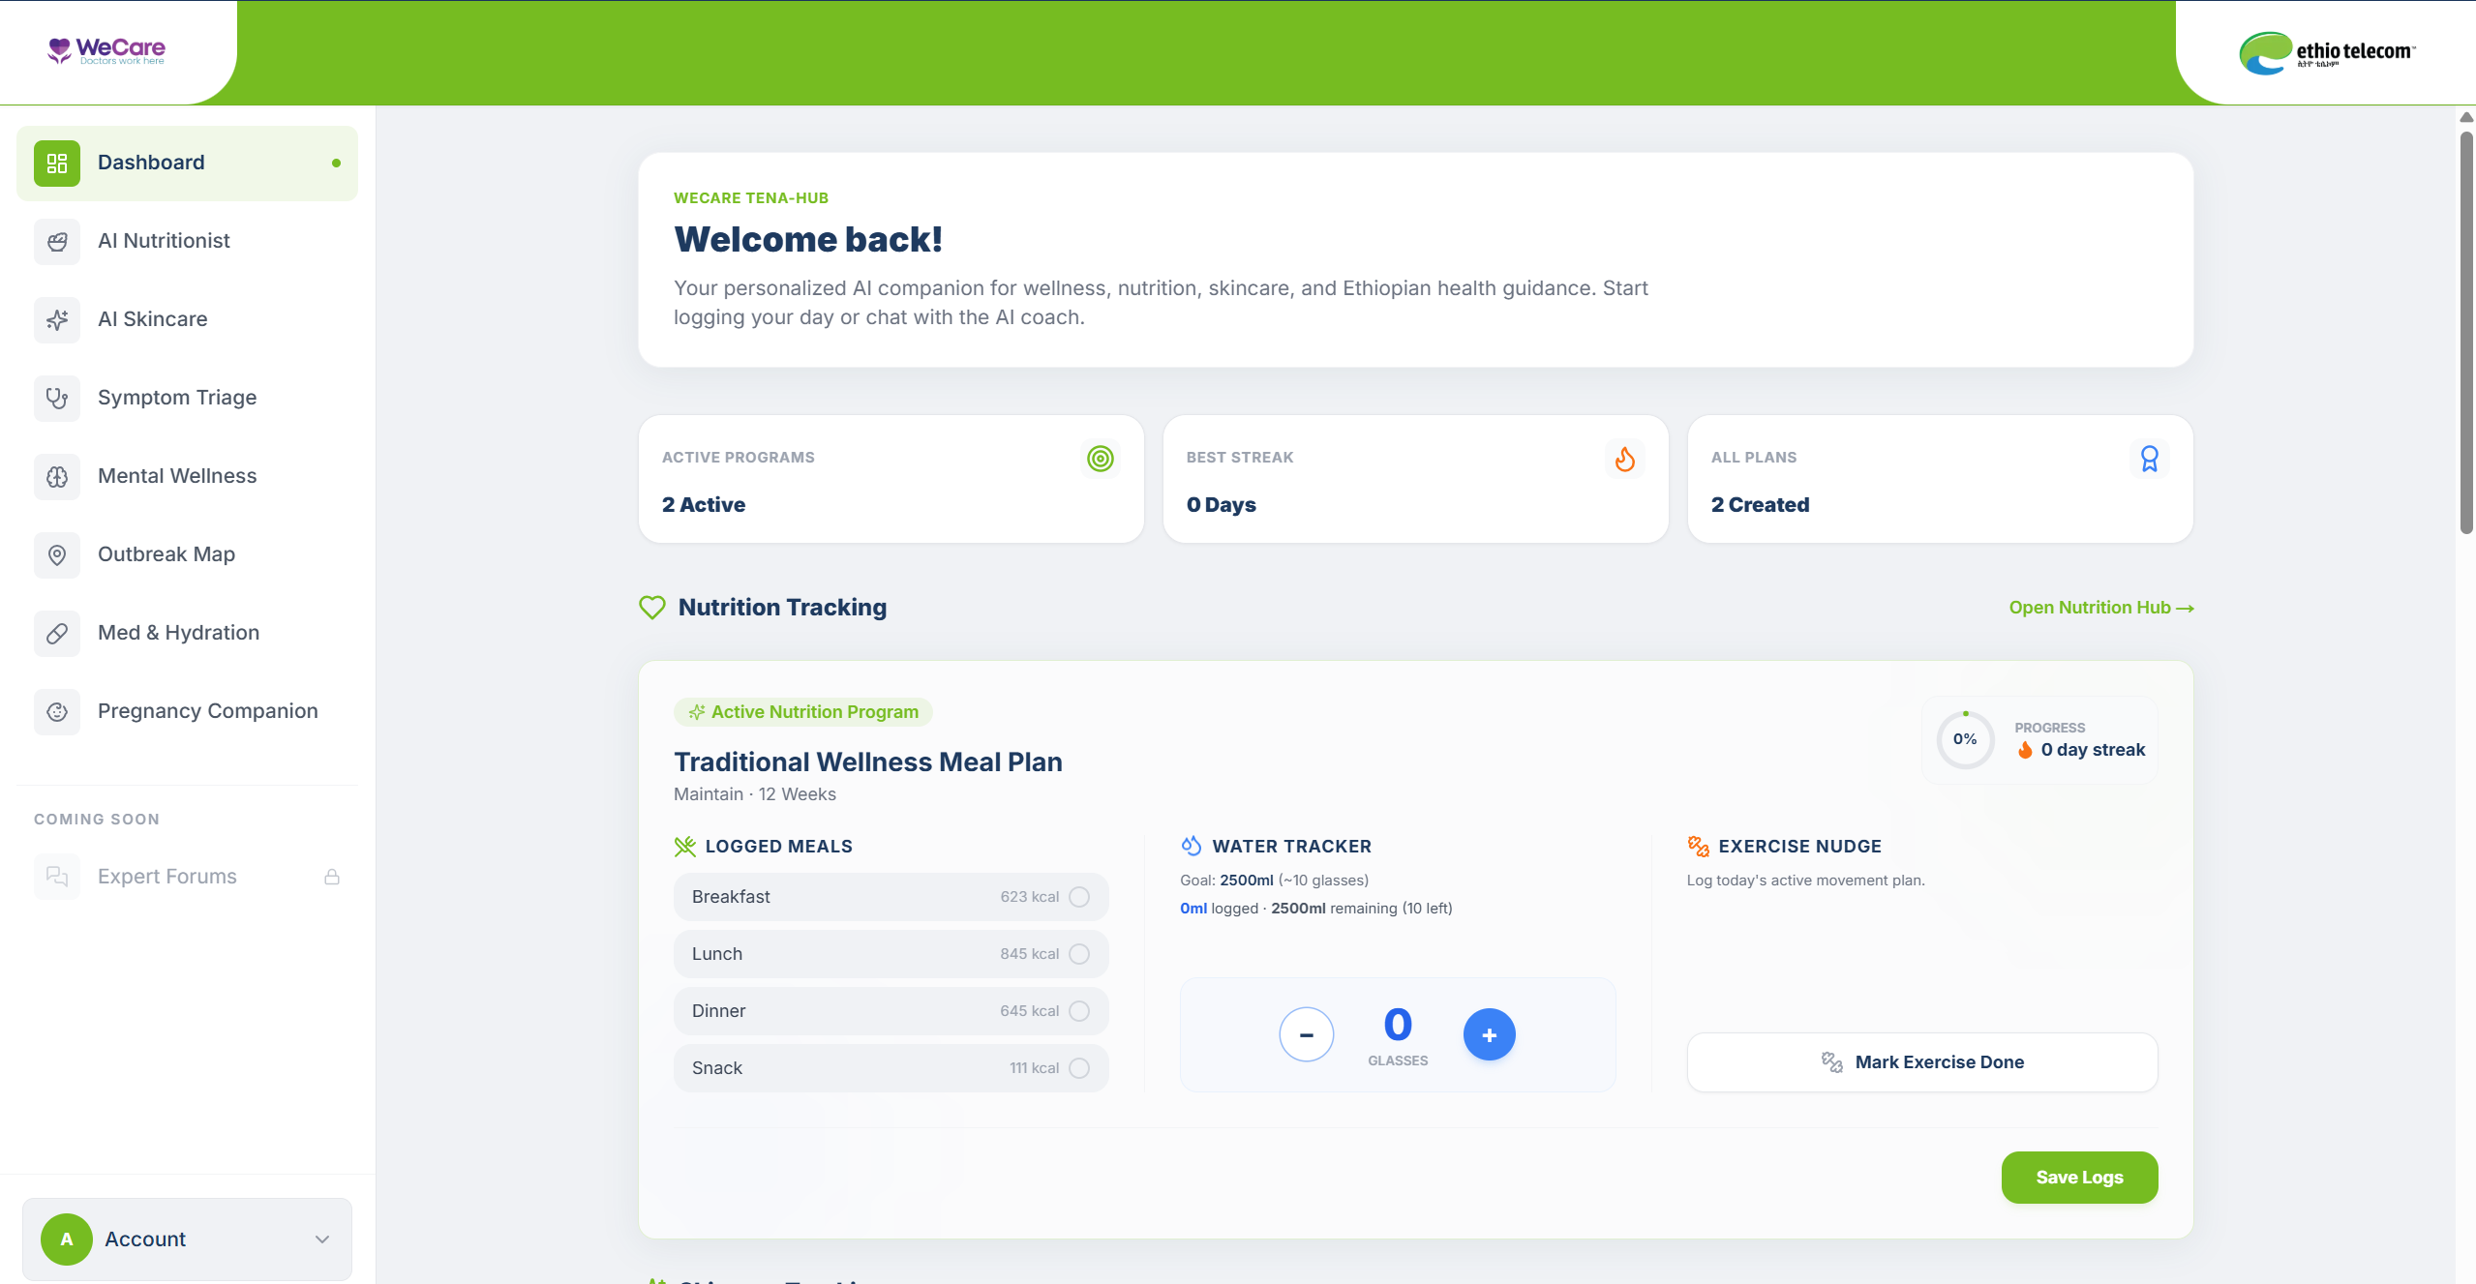Click the Exercise Nudge dumbbell icon
The width and height of the screenshot is (2476, 1284).
(1698, 847)
